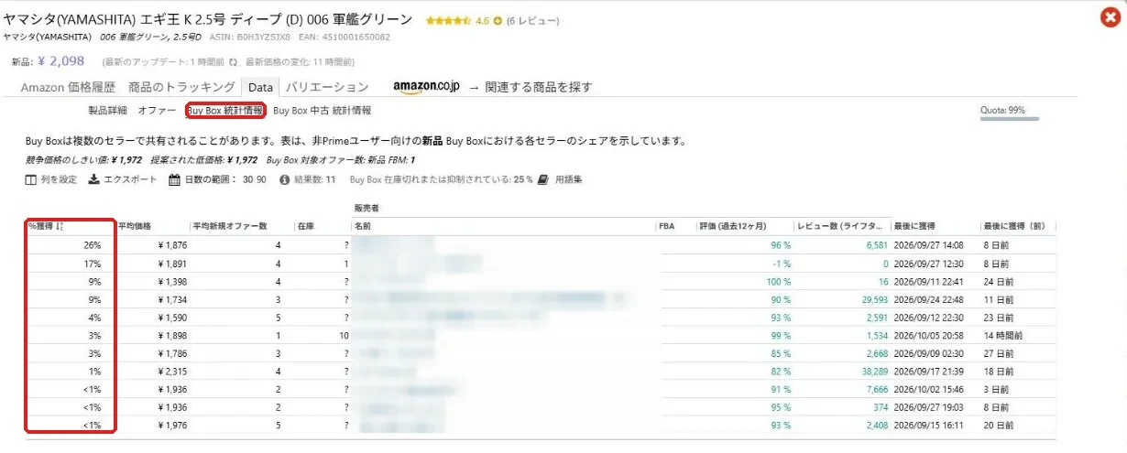
Task: Sort by 評価 (過去12ヶ月) column header
Action: pyautogui.click(x=733, y=226)
